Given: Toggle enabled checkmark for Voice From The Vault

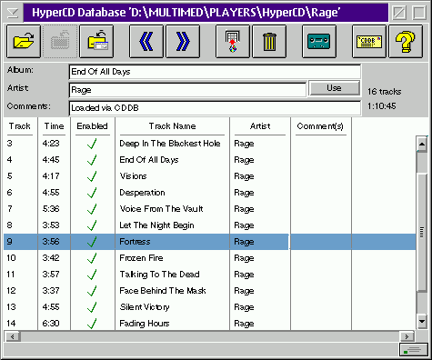Looking at the screenshot, I should click(92, 209).
